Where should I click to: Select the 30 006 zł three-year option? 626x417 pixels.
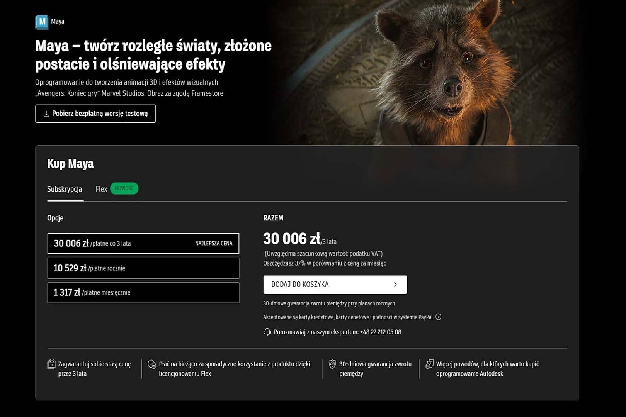(143, 243)
